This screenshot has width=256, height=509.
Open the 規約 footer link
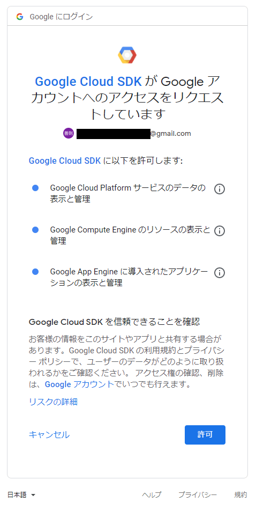coord(241,495)
